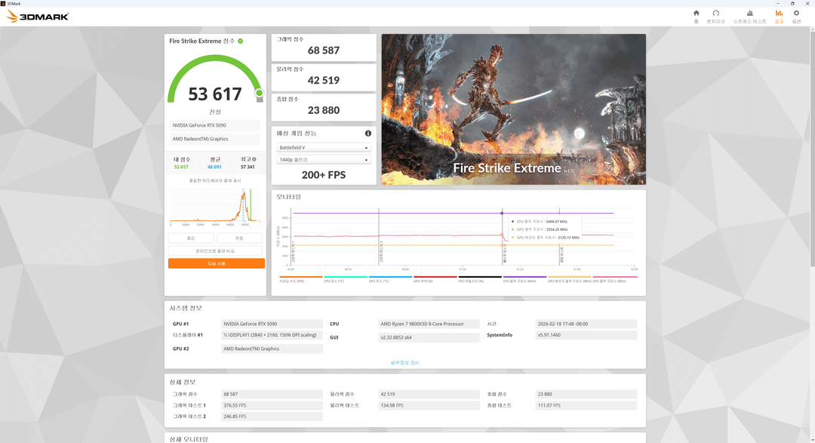Viewport: 815px width, 443px height.
Task: Click the orange run-again button
Action: tap(216, 263)
